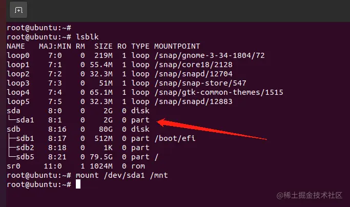Click the /snap/gnome-3-34-1804/72 path
Screen dimensions: 350x207
(x=210, y=55)
